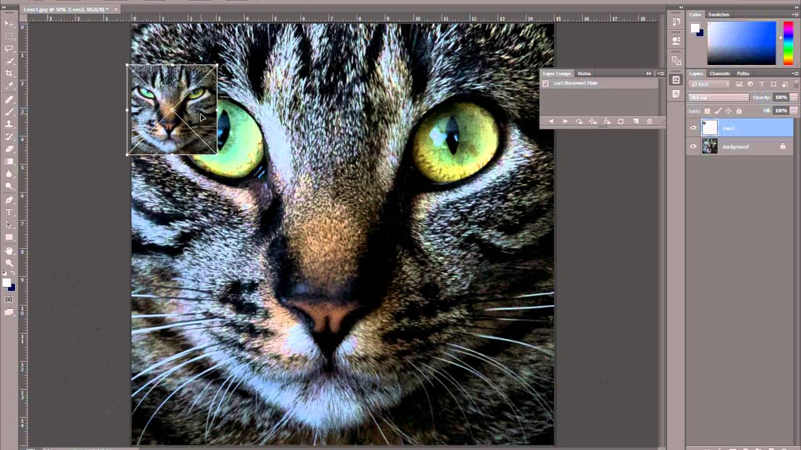Open the Notes panel dock icon
801x450 pixels.
[x=676, y=94]
